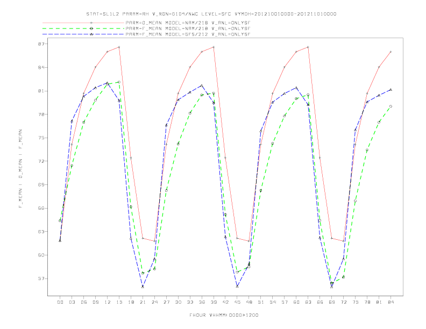Click y-axis tick label 72
The image size is (426, 329).
[41, 161]
